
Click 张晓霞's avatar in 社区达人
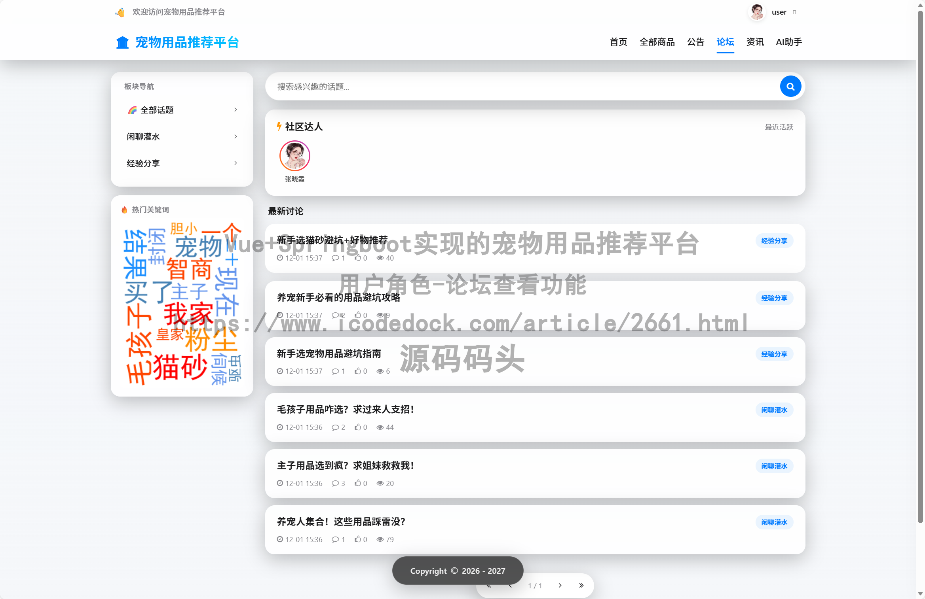[x=294, y=155]
